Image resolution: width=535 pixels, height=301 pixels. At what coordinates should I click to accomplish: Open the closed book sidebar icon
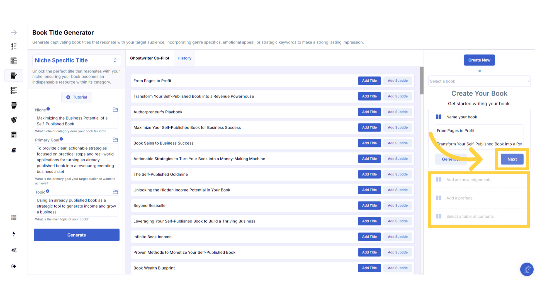(14, 150)
